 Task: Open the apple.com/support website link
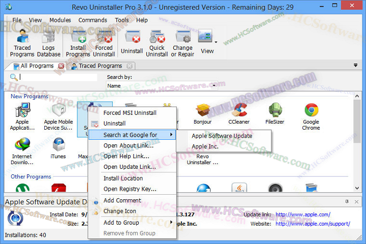point(313,224)
